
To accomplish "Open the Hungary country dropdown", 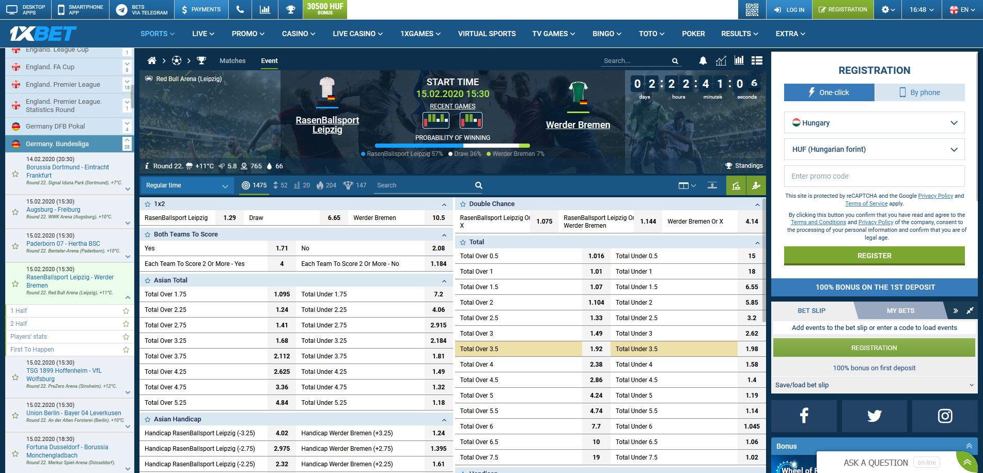I will point(874,123).
